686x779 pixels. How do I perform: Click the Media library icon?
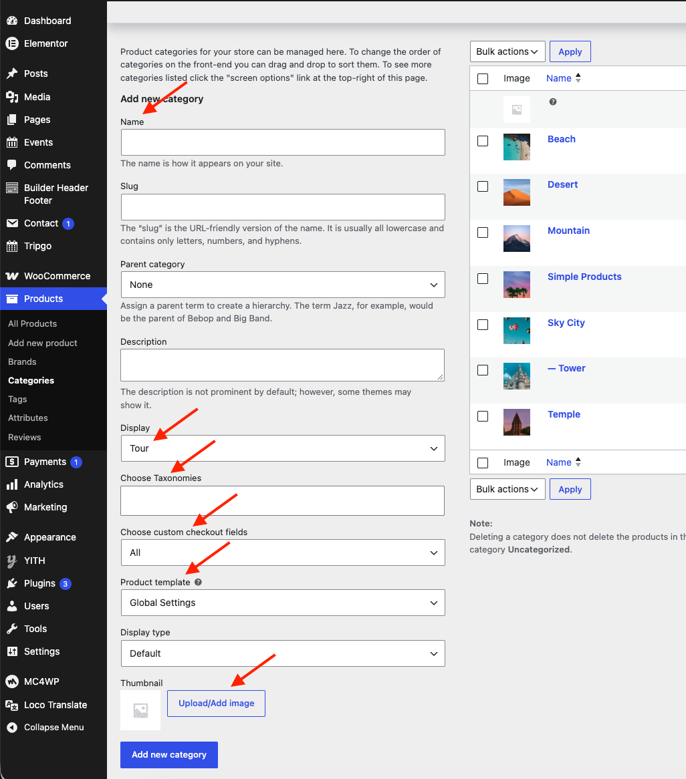12,97
